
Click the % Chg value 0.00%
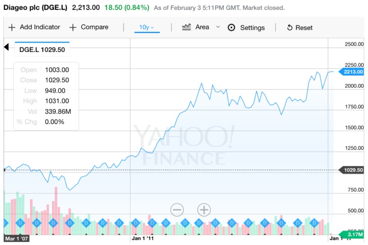[x=54, y=122]
